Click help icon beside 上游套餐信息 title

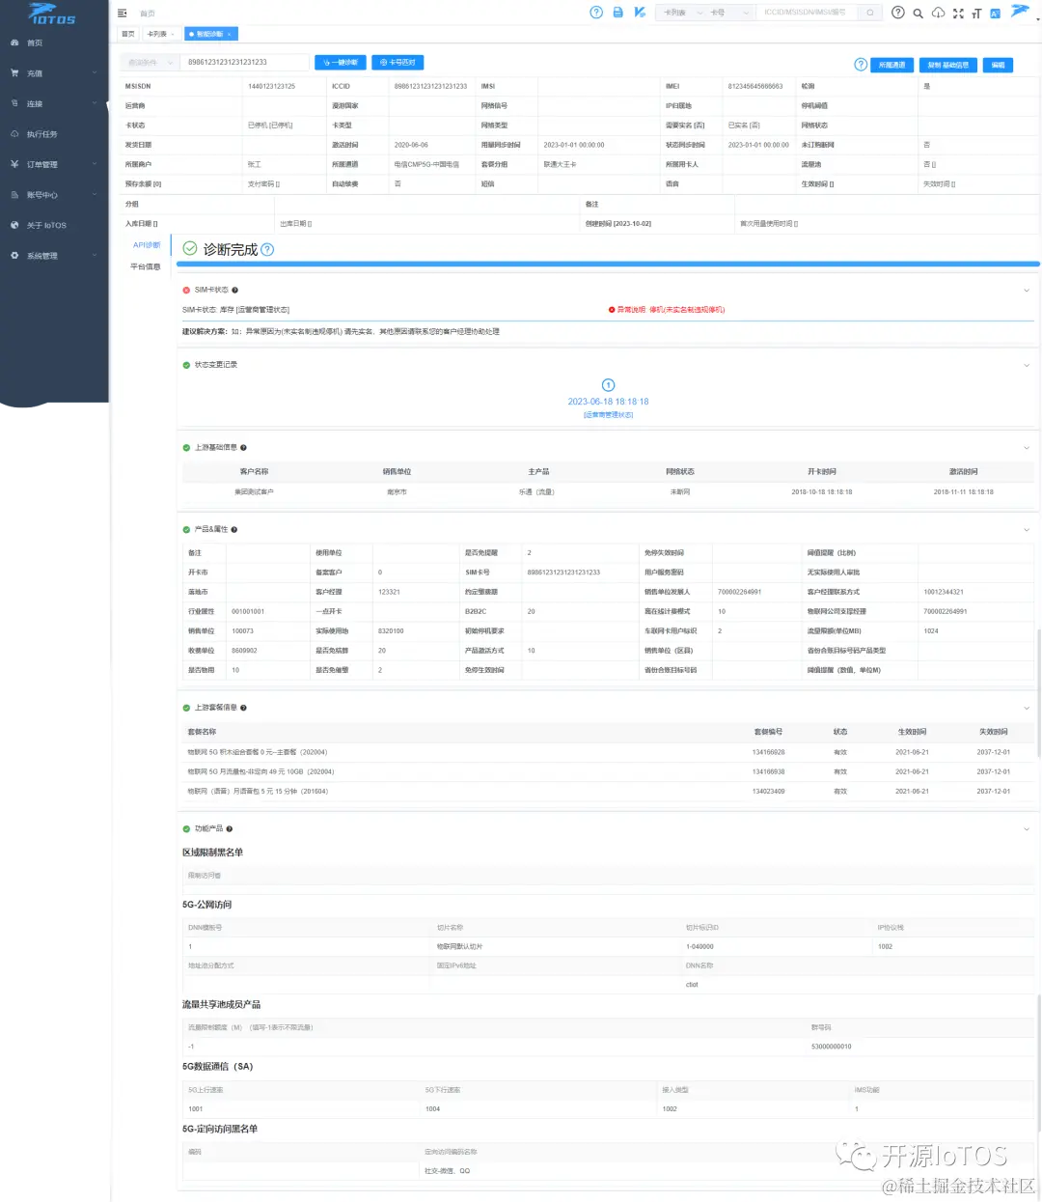pyautogui.click(x=243, y=708)
